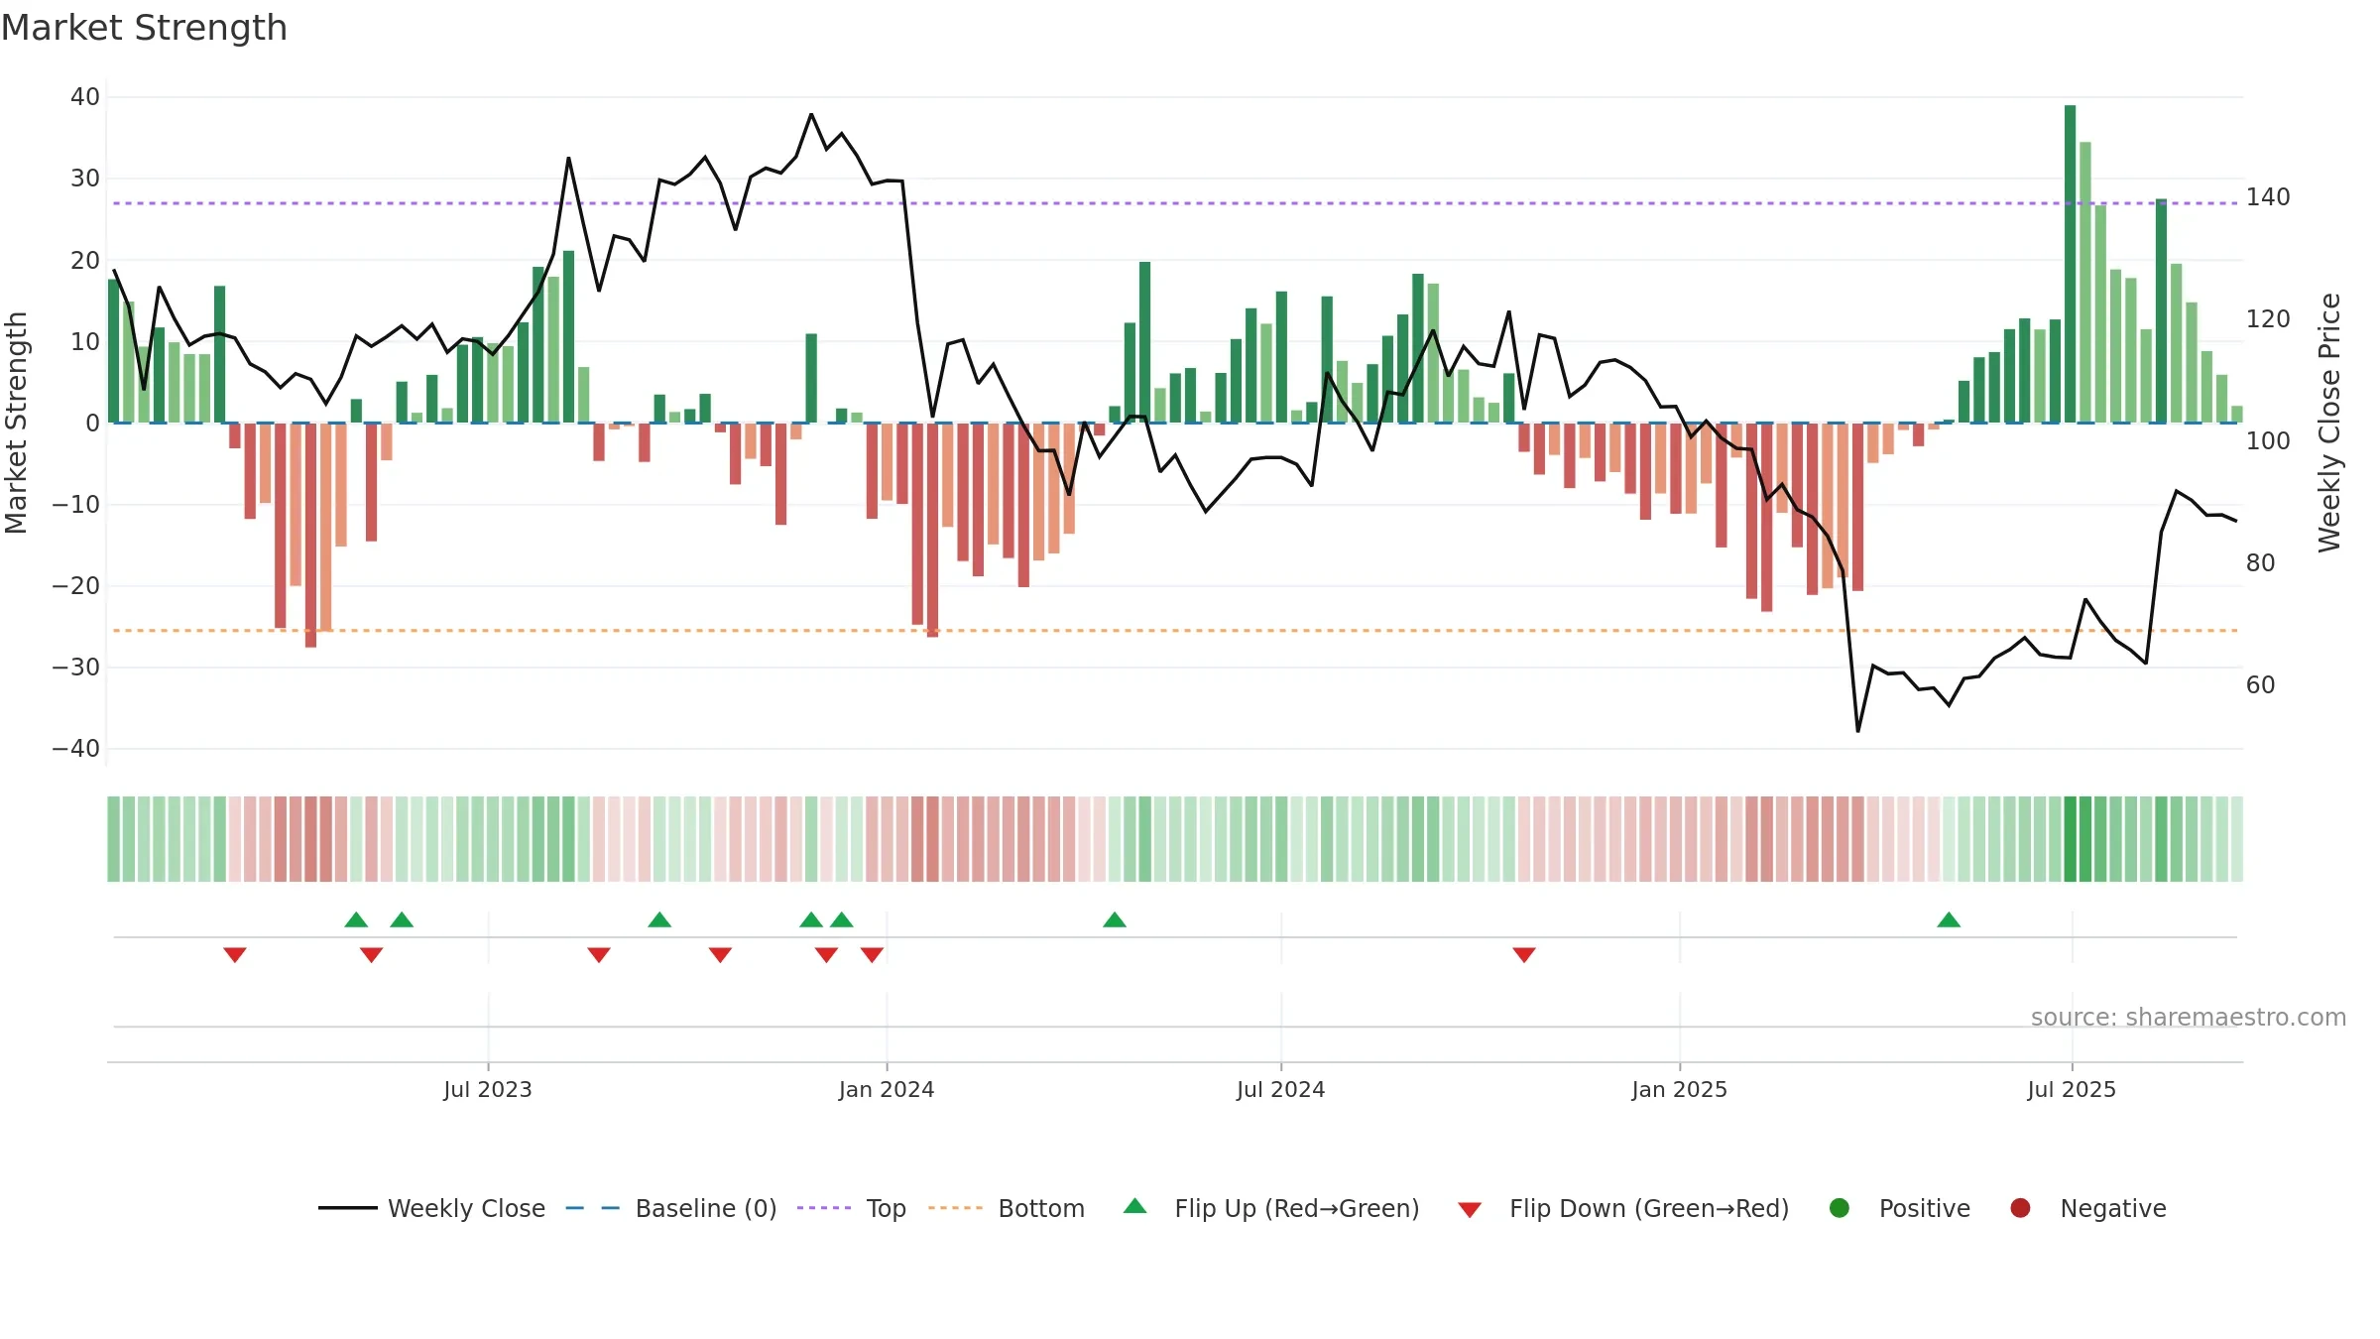Select the earliest red flip-down triangle marker
2380x1339 pixels.
point(235,955)
